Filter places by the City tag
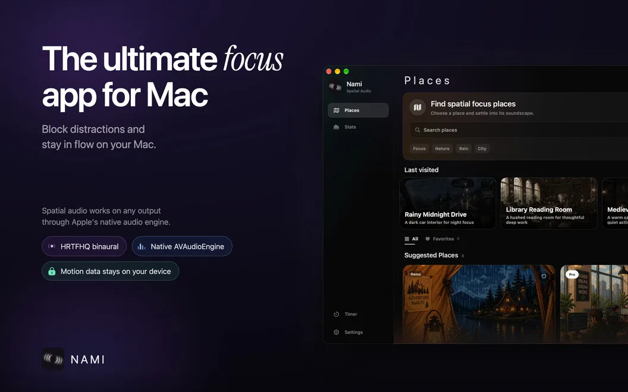This screenshot has width=628, height=392. tap(482, 149)
